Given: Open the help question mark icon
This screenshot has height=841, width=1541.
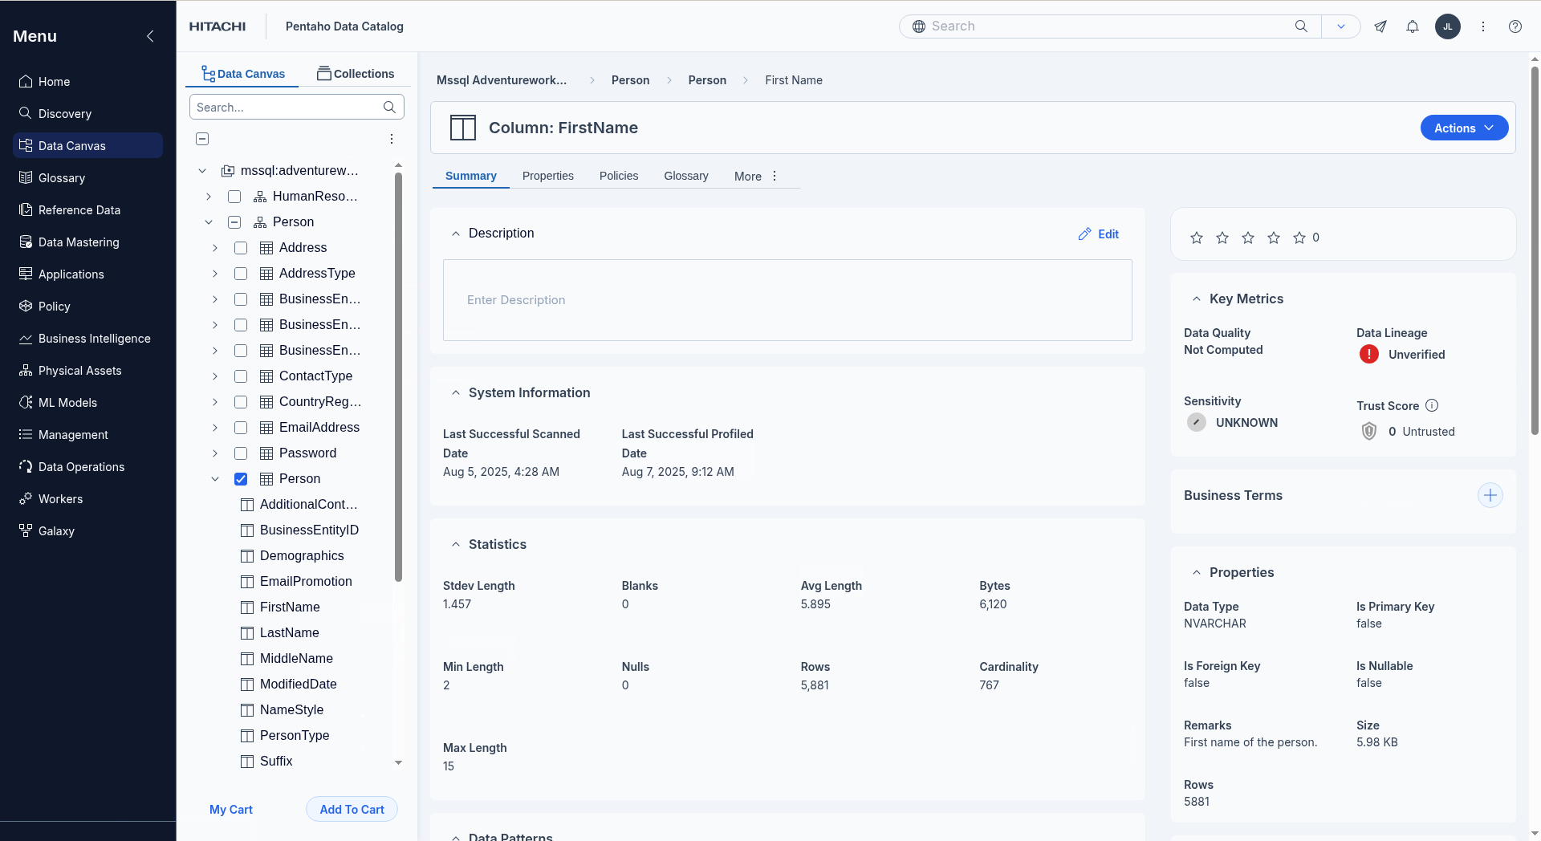Looking at the screenshot, I should [x=1515, y=26].
